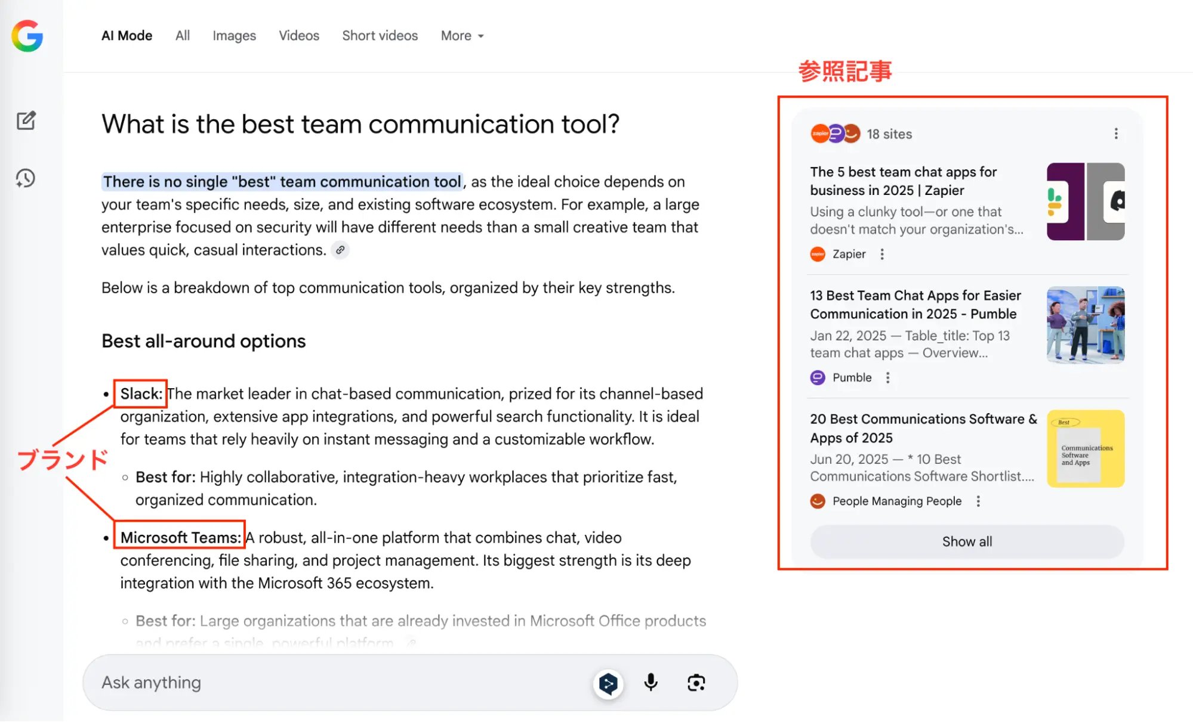Click the Show all sources button
The height and width of the screenshot is (722, 1193).
[967, 542]
